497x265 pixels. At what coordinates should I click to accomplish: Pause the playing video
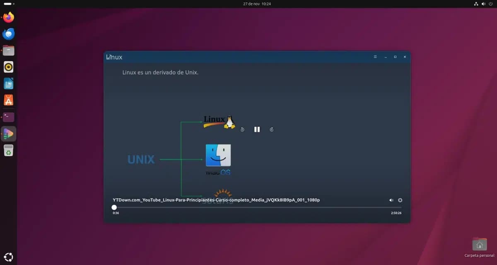click(x=257, y=129)
